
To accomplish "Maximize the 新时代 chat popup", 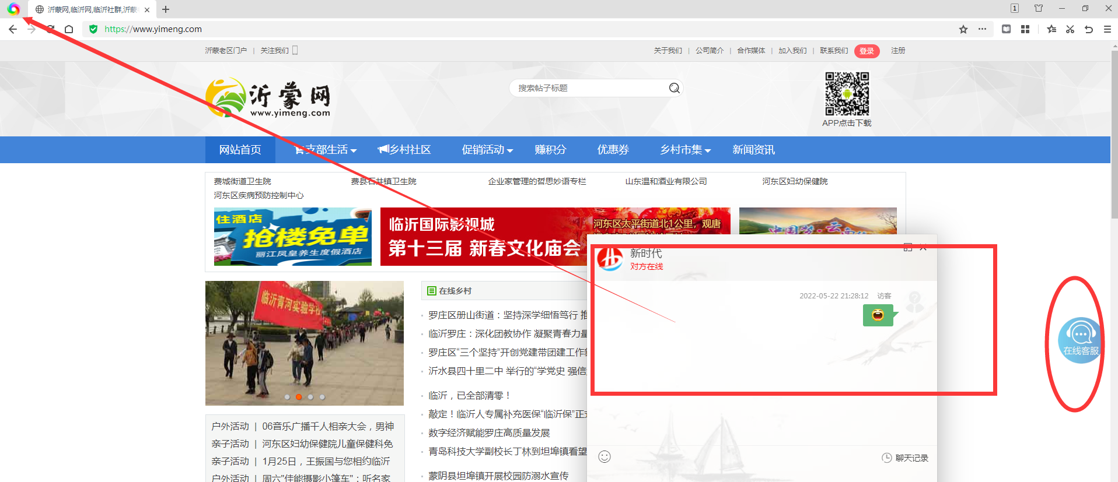I will [908, 248].
